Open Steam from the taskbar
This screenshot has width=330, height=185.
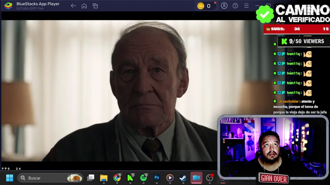183,178
